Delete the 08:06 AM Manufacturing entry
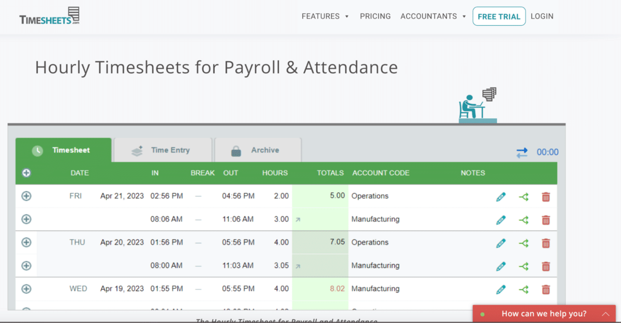621x323 pixels. [545, 220]
